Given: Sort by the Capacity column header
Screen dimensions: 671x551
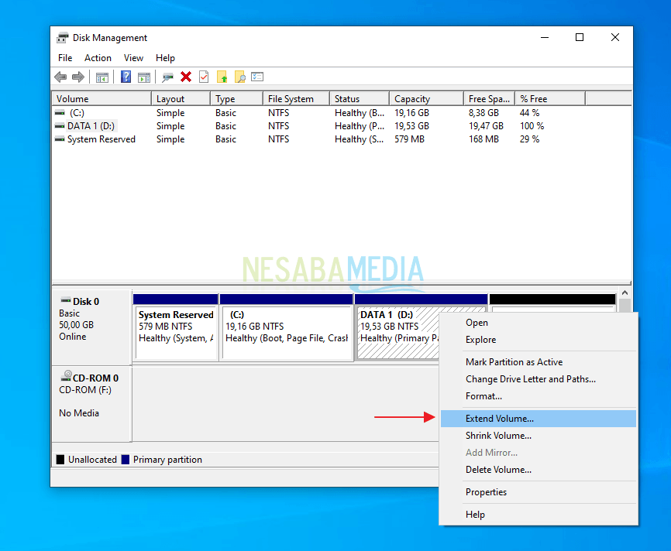Looking at the screenshot, I should [x=412, y=99].
